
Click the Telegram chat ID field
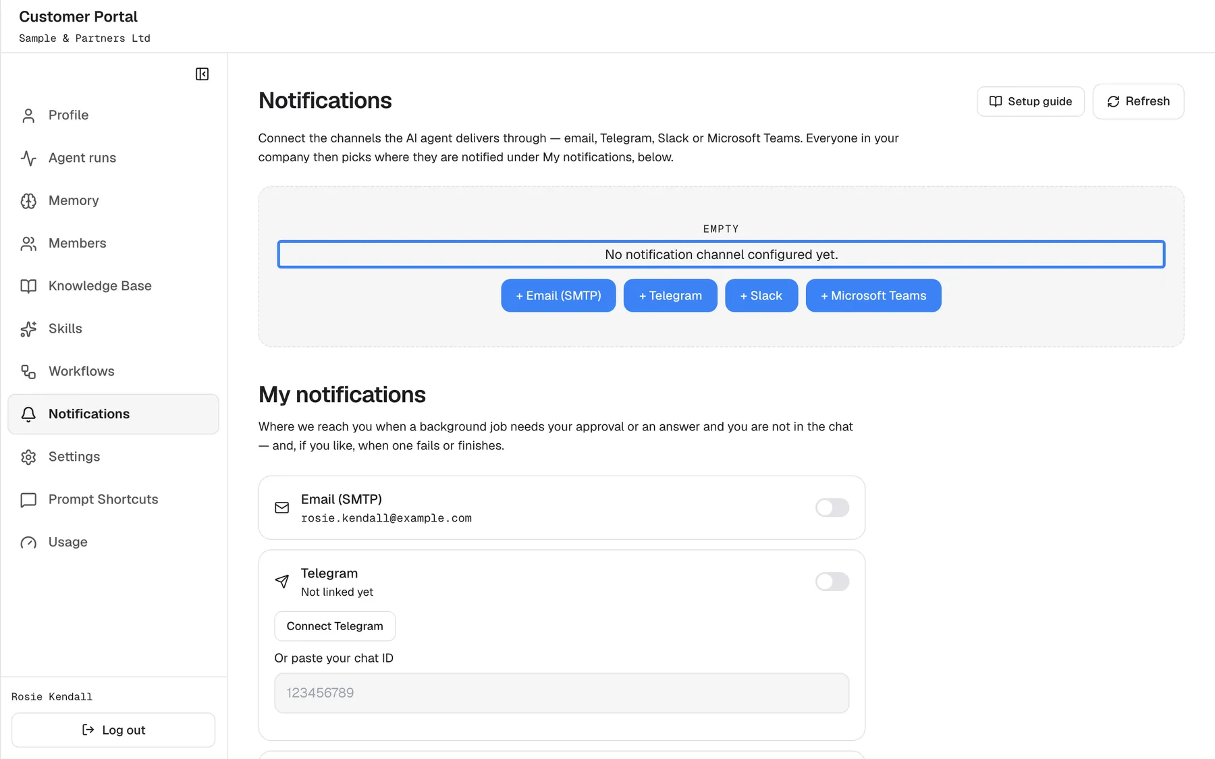[x=562, y=693]
